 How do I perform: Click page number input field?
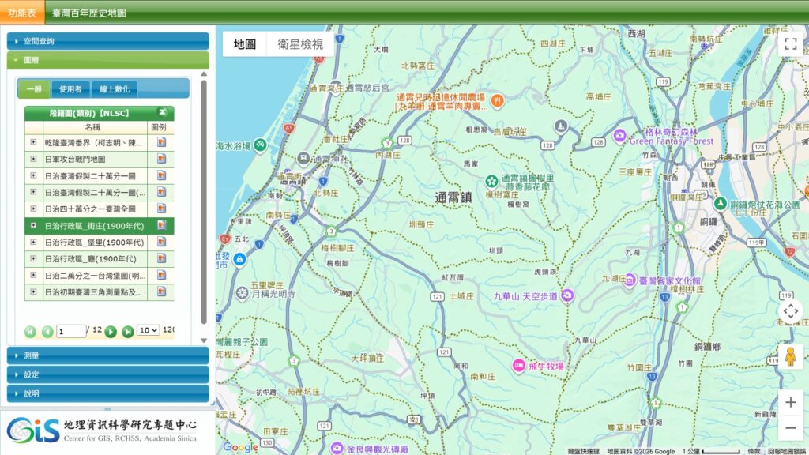pos(70,331)
